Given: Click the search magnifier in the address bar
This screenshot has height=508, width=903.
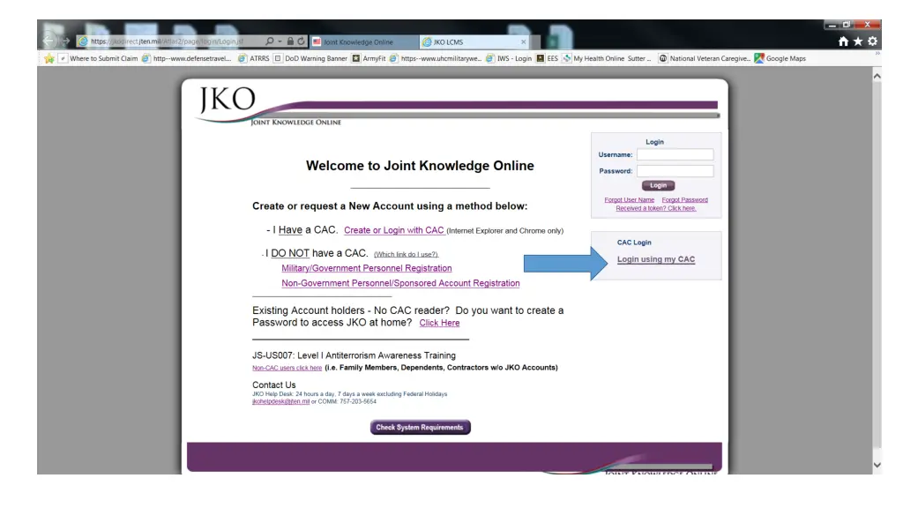Looking at the screenshot, I should pyautogui.click(x=270, y=41).
